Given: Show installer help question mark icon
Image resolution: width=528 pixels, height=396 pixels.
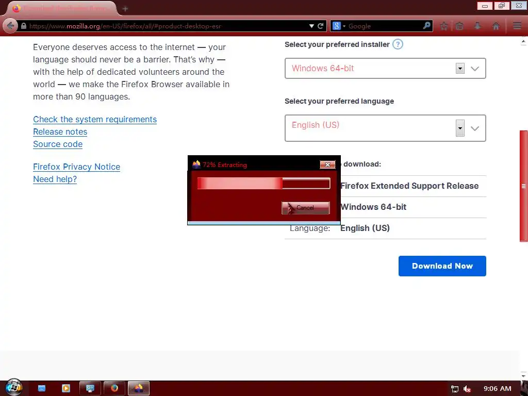Looking at the screenshot, I should (398, 44).
